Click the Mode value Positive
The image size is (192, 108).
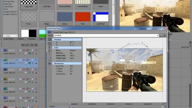pos(73,50)
